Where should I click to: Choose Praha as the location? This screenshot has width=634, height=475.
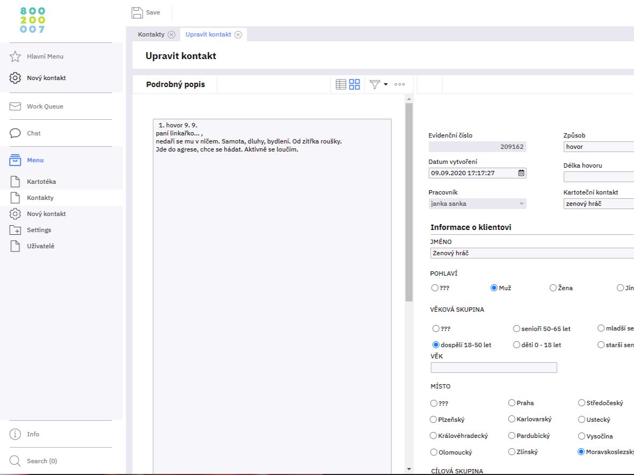(511, 403)
